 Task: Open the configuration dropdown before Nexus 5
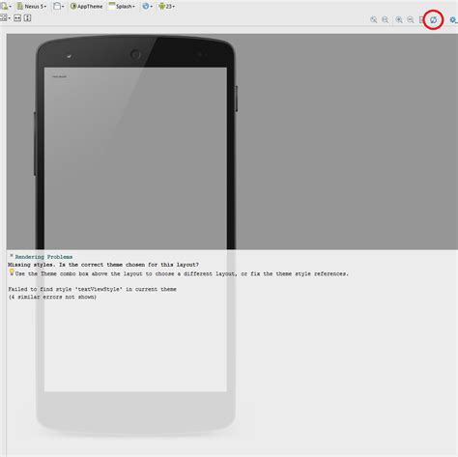(x=6, y=6)
